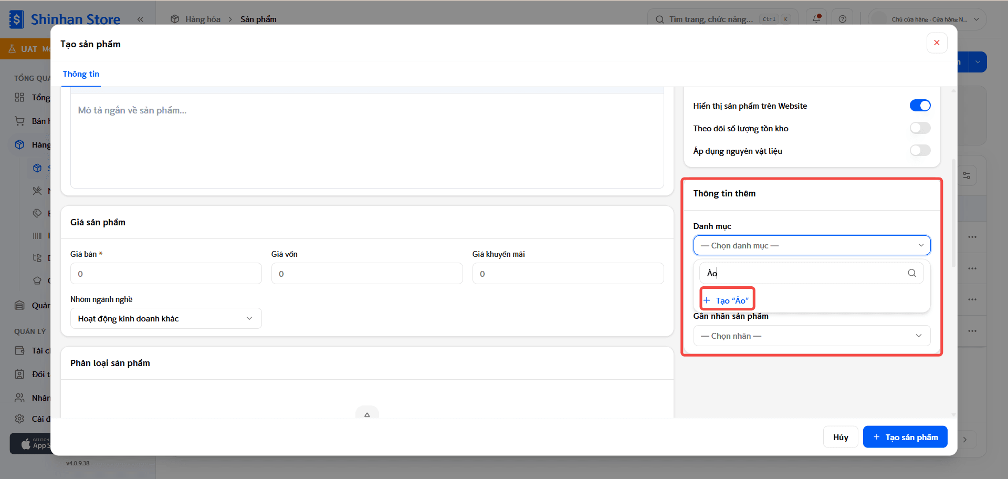Click the Giá bán input field
Viewport: 1008px width, 479px height.
pyautogui.click(x=166, y=274)
